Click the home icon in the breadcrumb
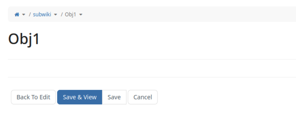 point(17,14)
